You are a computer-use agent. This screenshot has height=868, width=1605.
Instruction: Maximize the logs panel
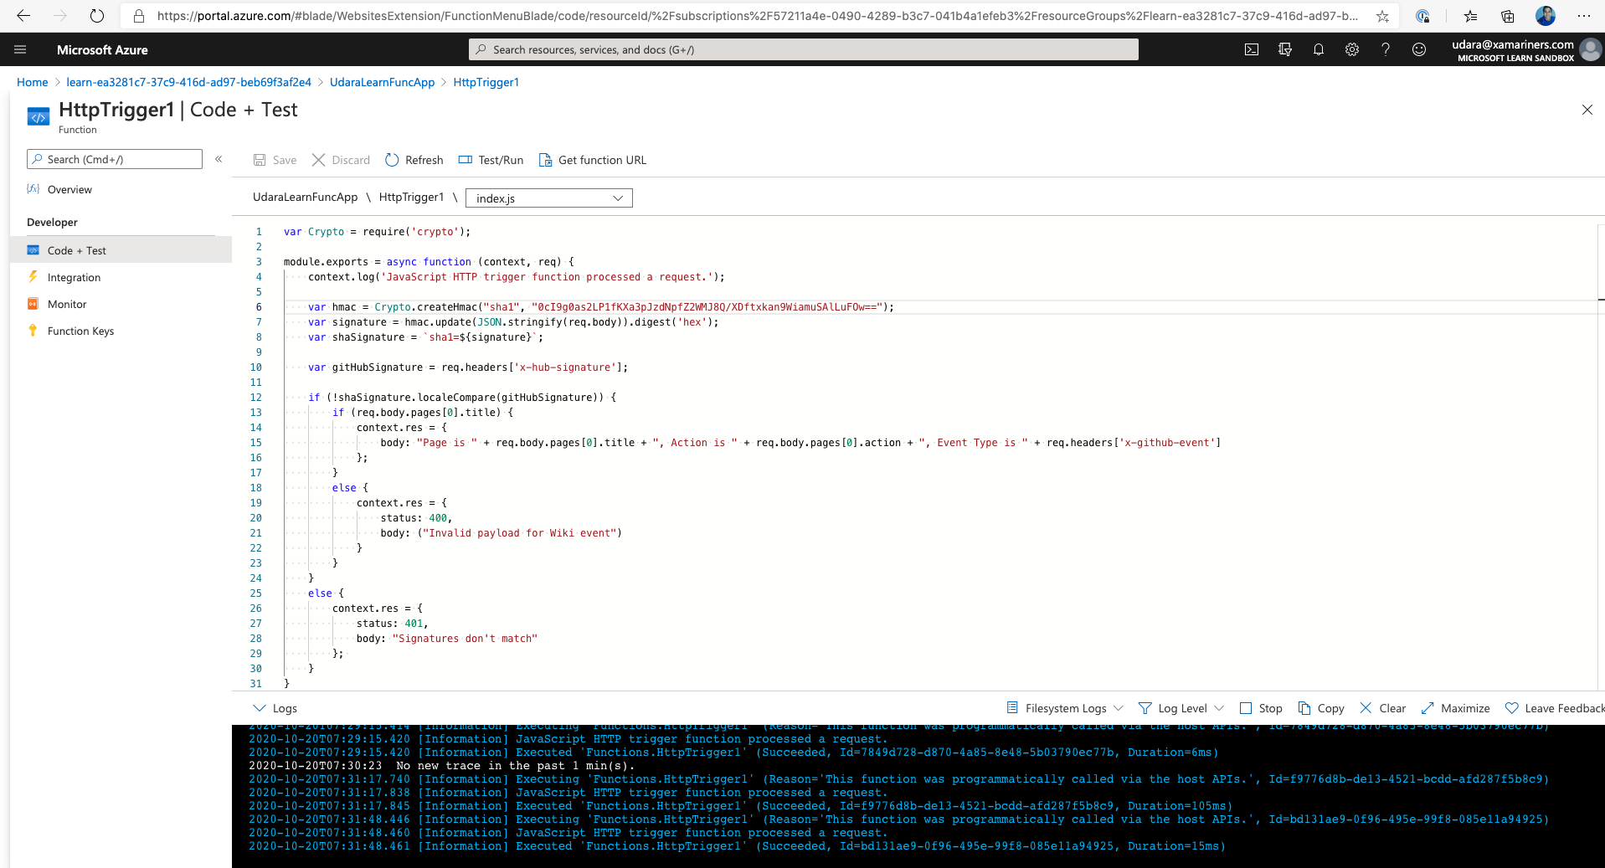click(x=1456, y=708)
